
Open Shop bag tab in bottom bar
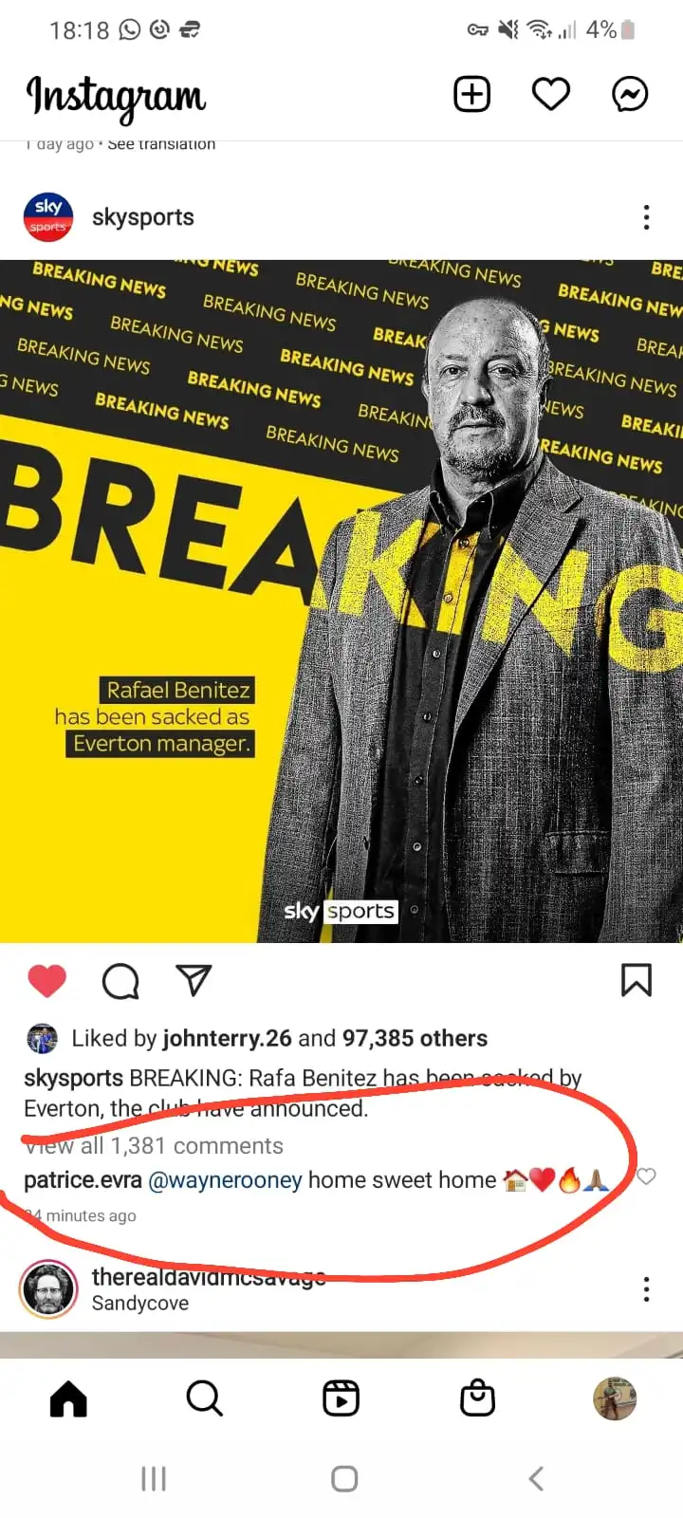(x=477, y=1398)
